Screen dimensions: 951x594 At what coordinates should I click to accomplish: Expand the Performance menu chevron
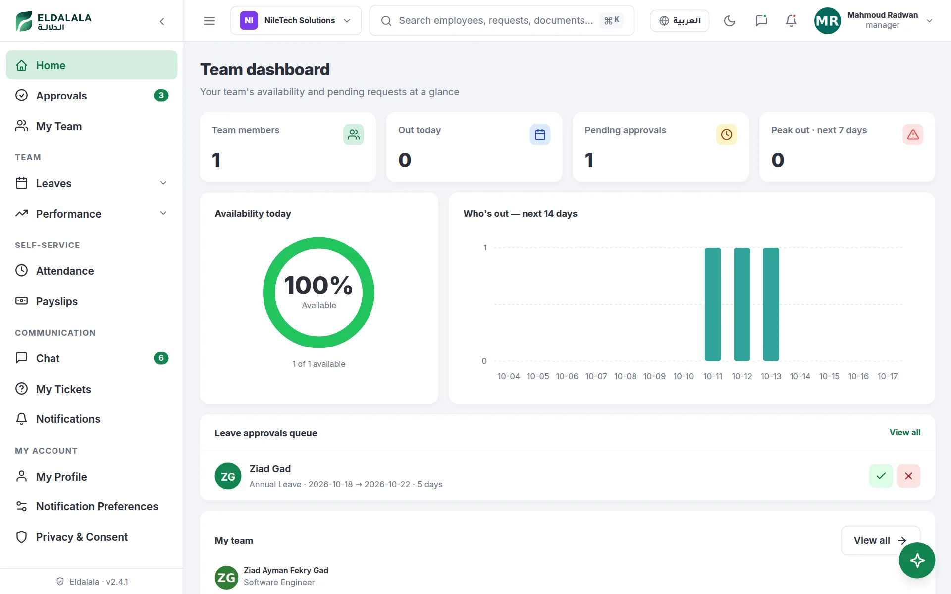[163, 213]
